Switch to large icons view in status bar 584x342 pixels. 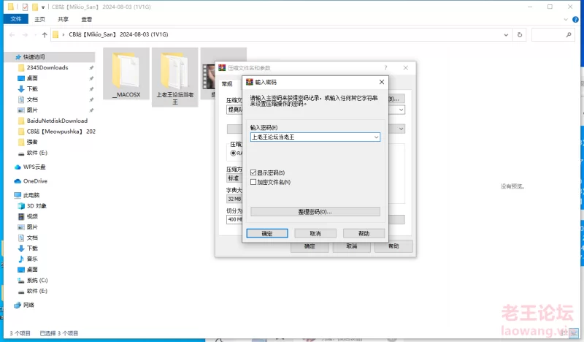(574, 332)
